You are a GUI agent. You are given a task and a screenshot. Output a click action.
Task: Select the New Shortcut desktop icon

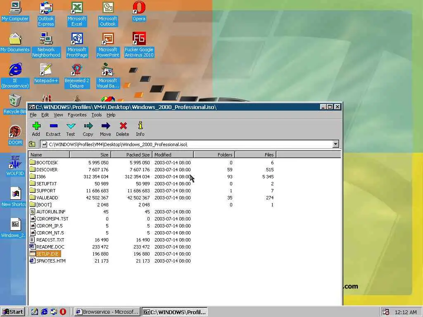pyautogui.click(x=14, y=197)
